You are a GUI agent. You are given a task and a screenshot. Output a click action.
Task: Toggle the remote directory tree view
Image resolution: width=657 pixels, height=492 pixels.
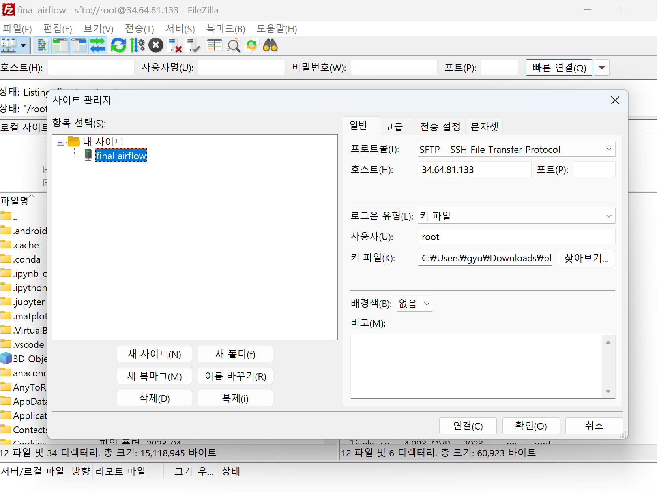pyautogui.click(x=79, y=45)
